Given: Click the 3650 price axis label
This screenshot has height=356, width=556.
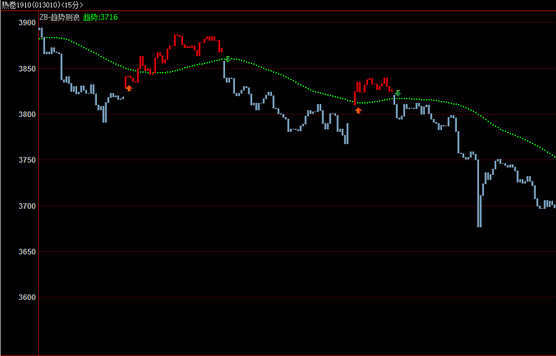Looking at the screenshot, I should [x=27, y=252].
